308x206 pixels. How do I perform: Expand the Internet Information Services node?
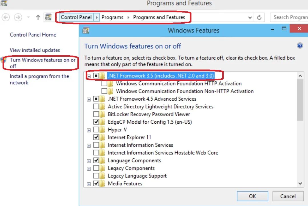pos(89,146)
